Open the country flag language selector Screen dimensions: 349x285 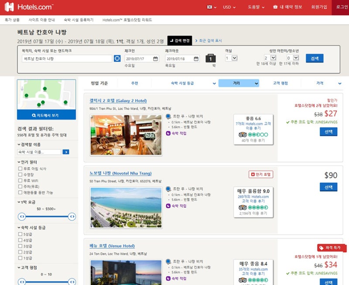coord(212,7)
